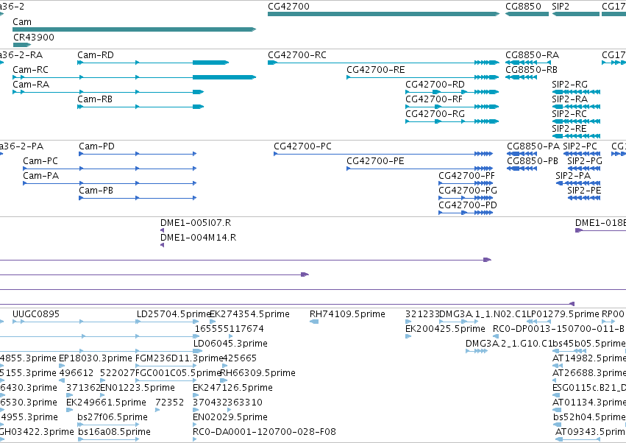Select EP18030.3prime EST
This screenshot has width=626, height=443.
(x=62, y=366)
